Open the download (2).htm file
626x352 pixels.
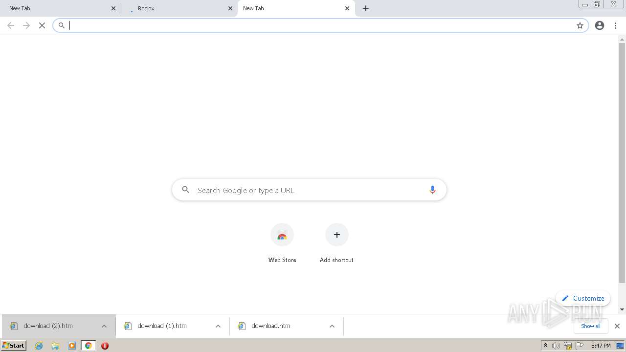tap(48, 326)
